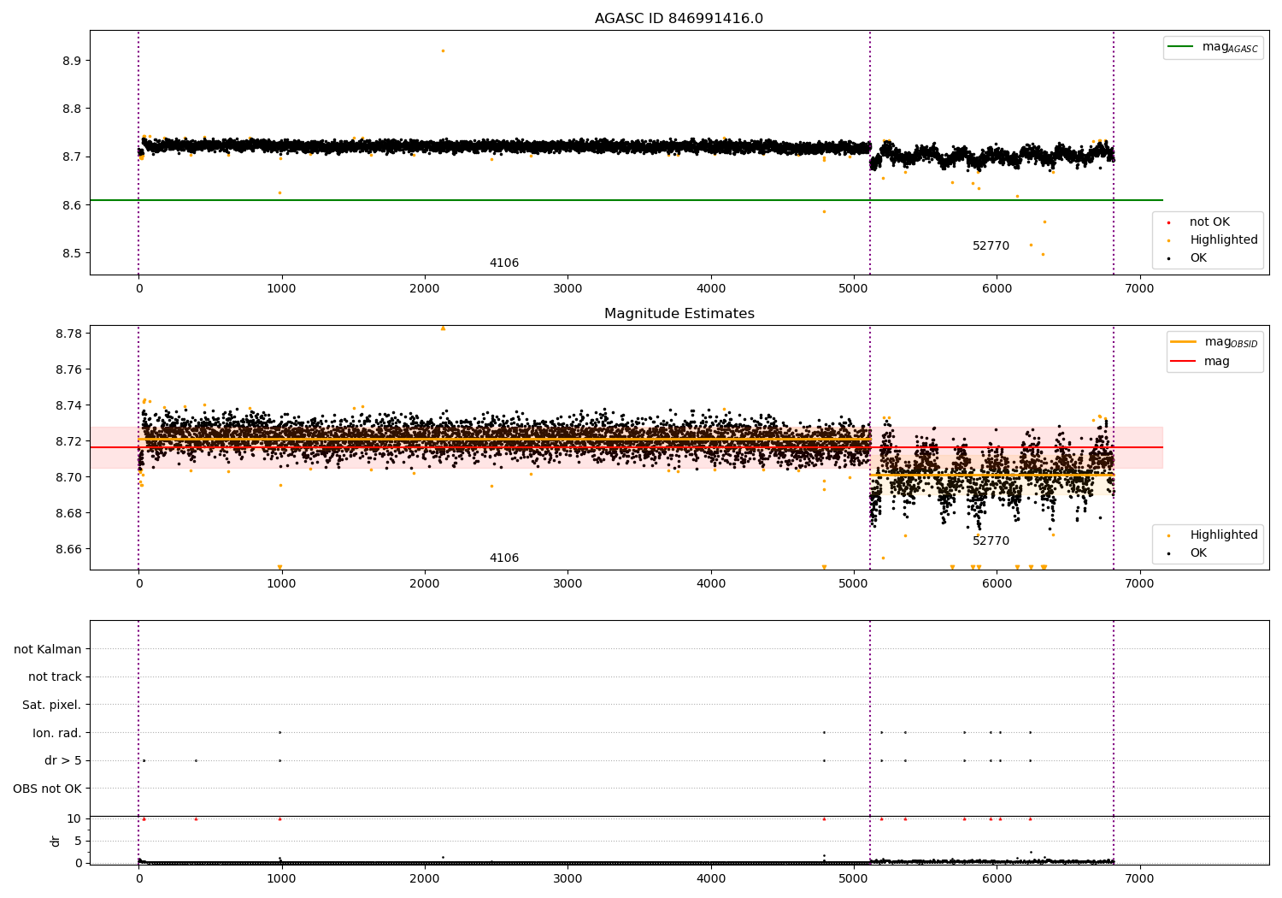
Task: Click the 52770 obsid label in top plot
Action: click(991, 246)
